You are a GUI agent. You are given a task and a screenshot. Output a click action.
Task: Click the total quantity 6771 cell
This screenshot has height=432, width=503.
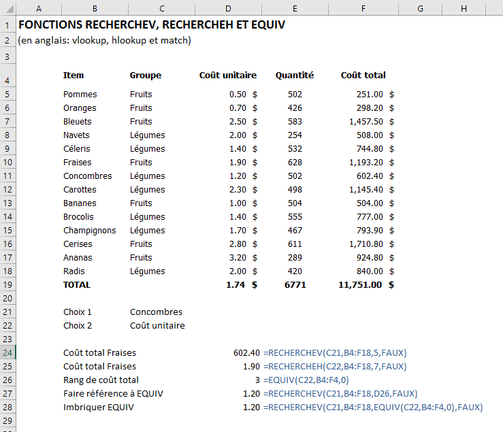pyautogui.click(x=295, y=285)
